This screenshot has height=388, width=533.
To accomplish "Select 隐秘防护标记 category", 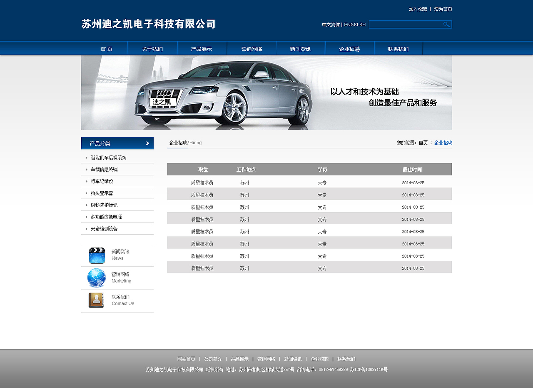I will [x=104, y=205].
